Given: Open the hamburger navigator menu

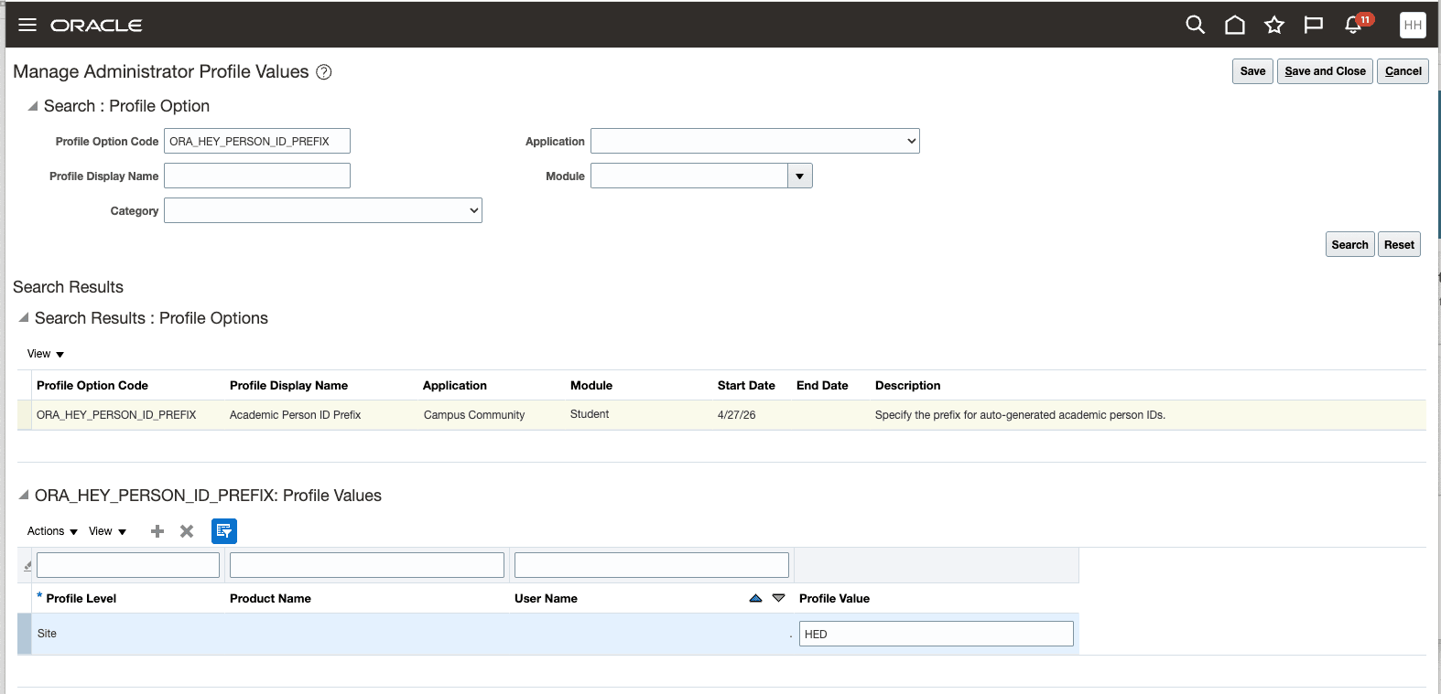Looking at the screenshot, I should click(x=27, y=25).
